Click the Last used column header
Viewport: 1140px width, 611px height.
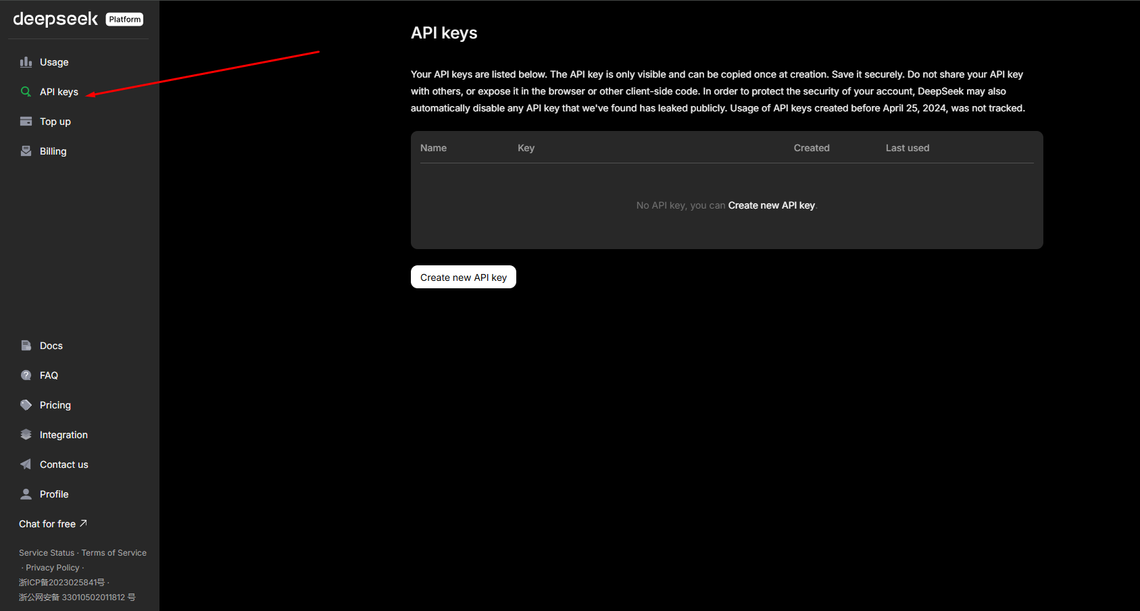tap(908, 148)
